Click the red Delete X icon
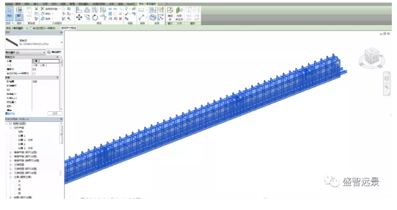Viewport: 397px width, 210px height. 121,18
